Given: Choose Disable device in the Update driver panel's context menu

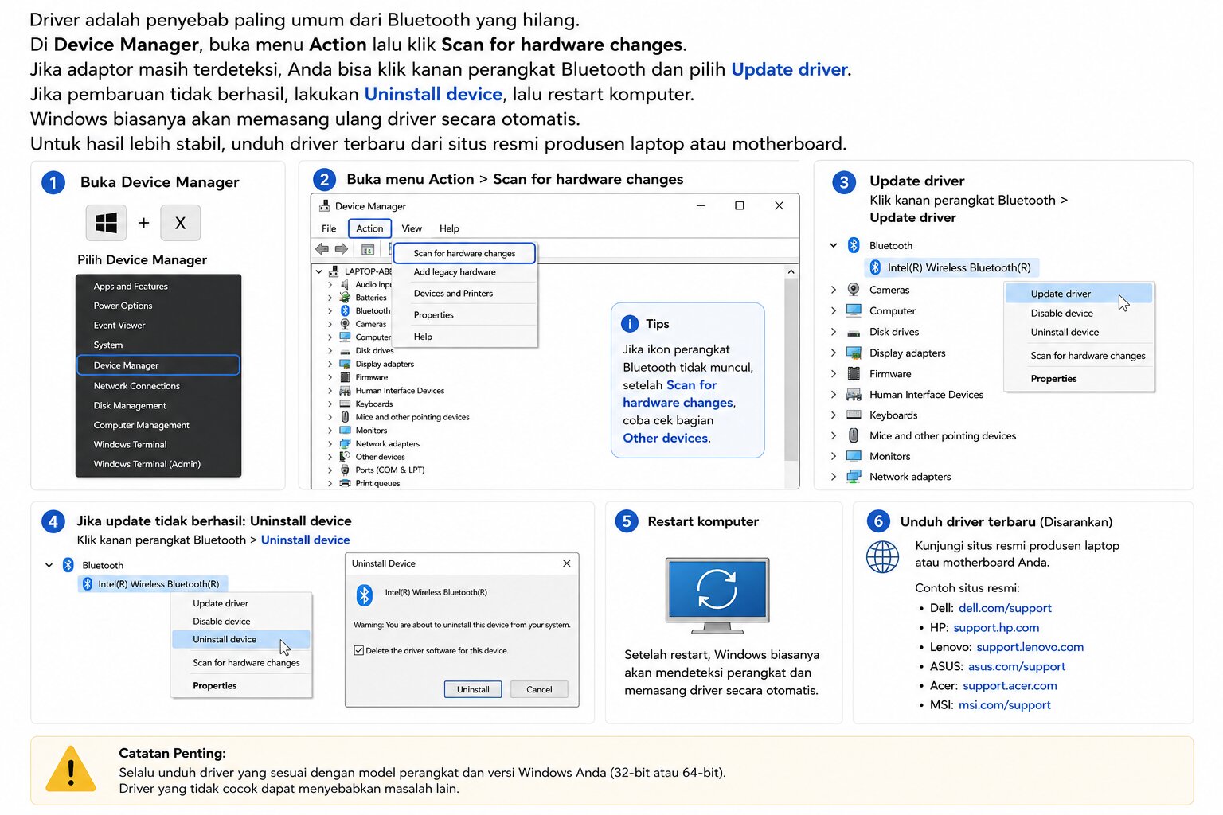Looking at the screenshot, I should [x=1079, y=313].
